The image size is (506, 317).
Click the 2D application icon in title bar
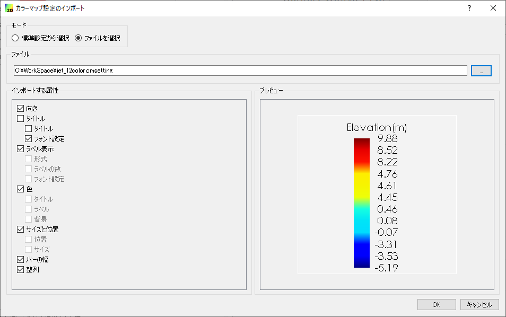(x=8, y=8)
